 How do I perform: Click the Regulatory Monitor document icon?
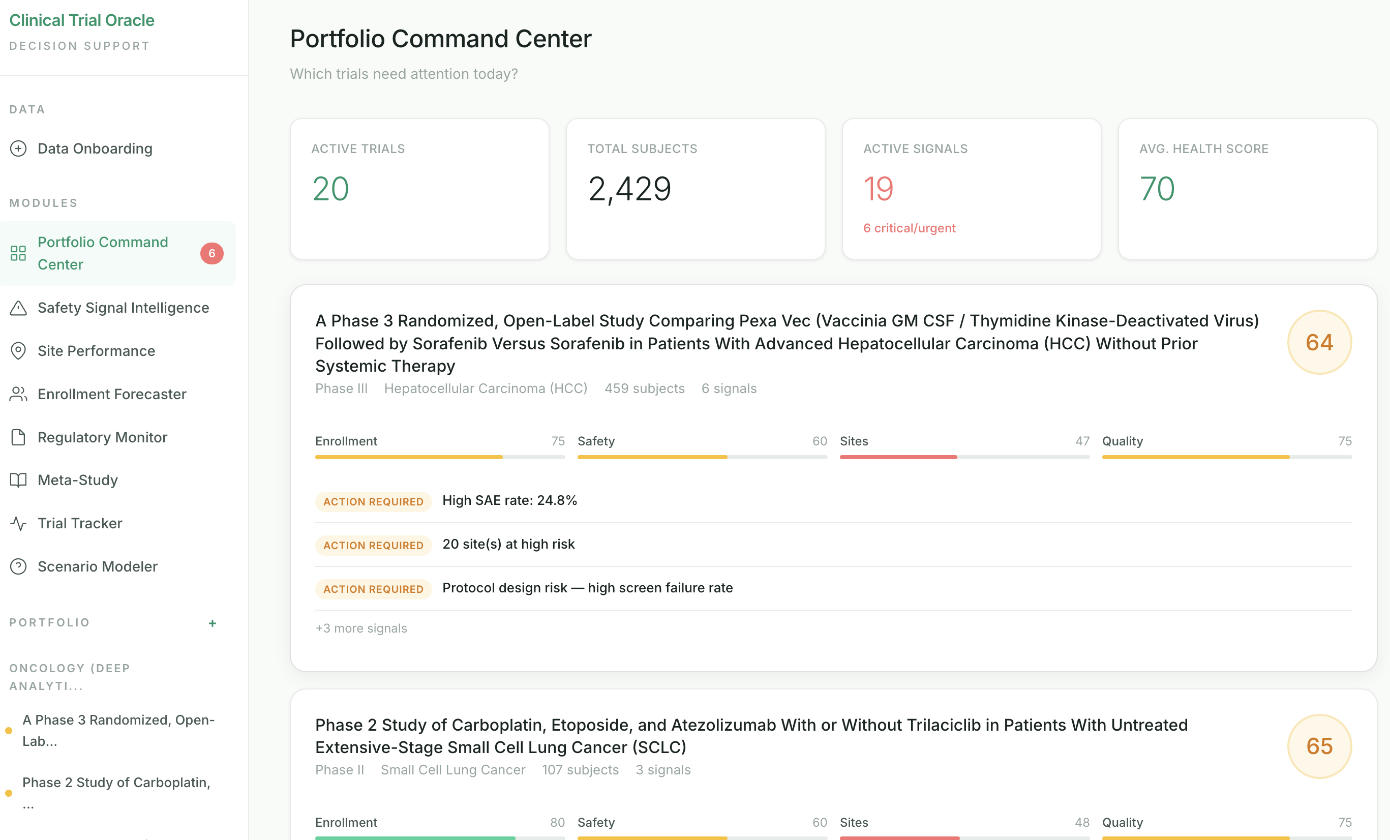click(18, 437)
